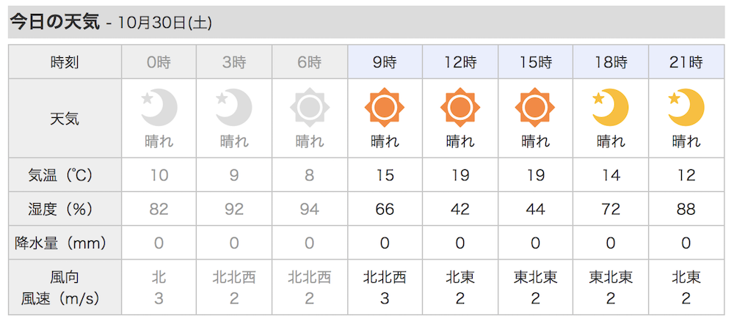The height and width of the screenshot is (321, 734).
Task: Select the 9時 column header
Action: click(x=385, y=62)
